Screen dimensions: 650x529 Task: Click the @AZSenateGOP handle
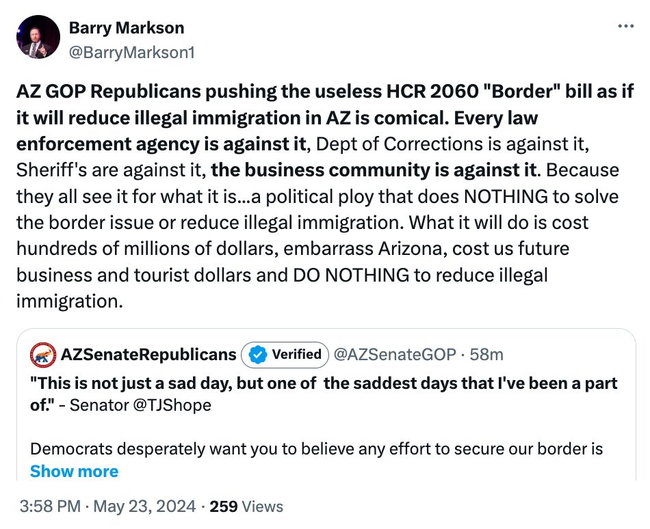393,354
